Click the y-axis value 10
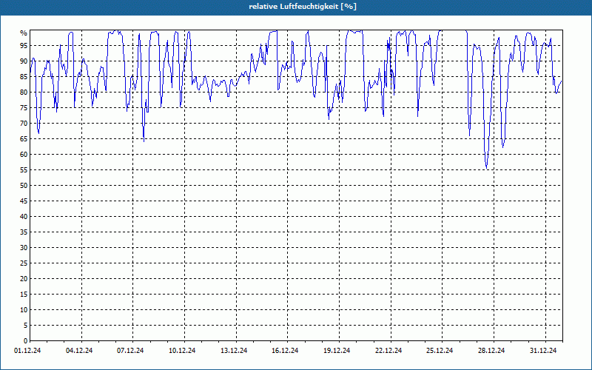 [x=24, y=310]
